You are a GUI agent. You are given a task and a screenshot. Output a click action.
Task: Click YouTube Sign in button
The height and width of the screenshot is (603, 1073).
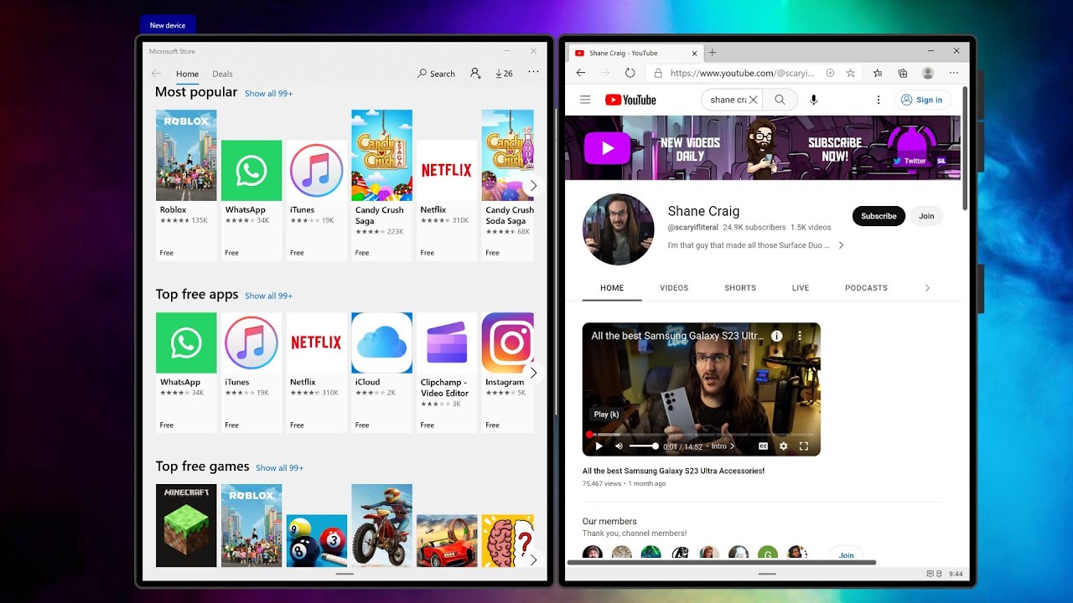point(921,100)
